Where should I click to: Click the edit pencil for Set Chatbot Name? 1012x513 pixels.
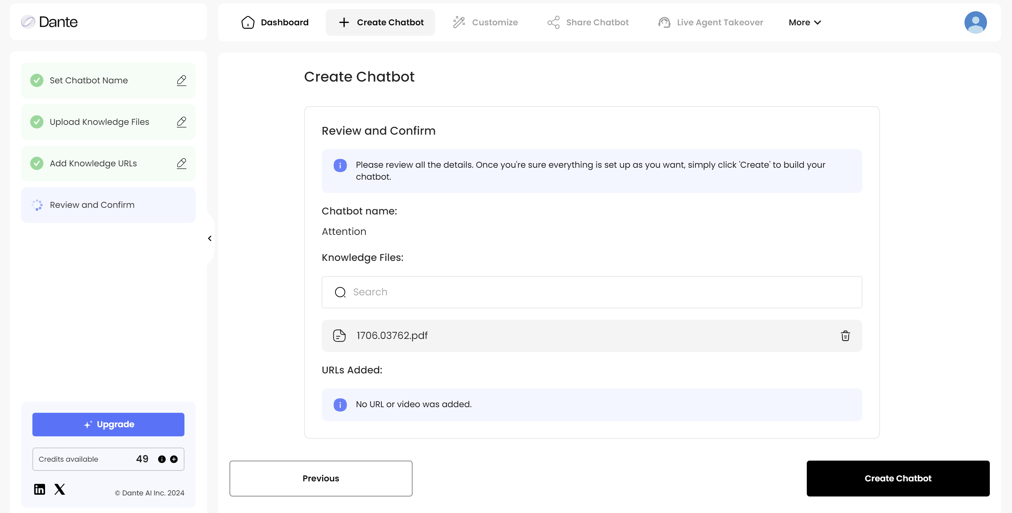tap(181, 81)
